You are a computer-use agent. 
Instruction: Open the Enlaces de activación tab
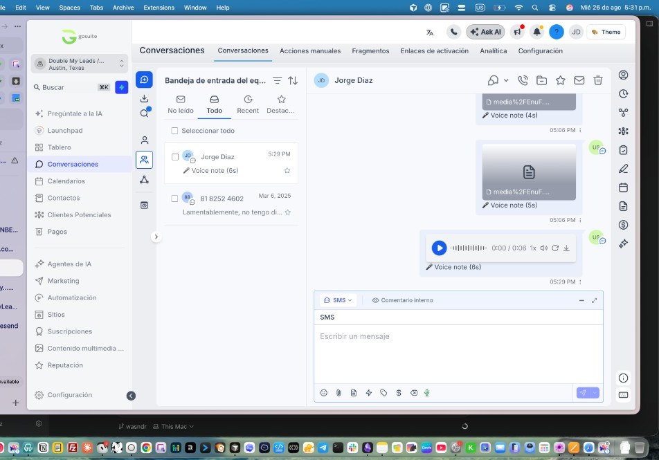[435, 50]
